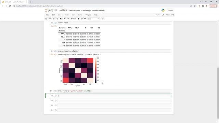Open the Widgets menu
The width and height of the screenshot is (219, 123).
[88, 15]
